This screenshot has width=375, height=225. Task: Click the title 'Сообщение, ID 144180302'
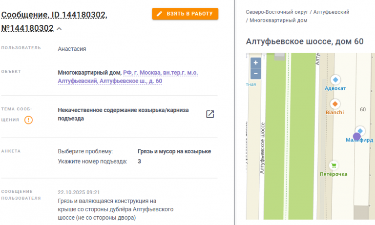(54, 15)
